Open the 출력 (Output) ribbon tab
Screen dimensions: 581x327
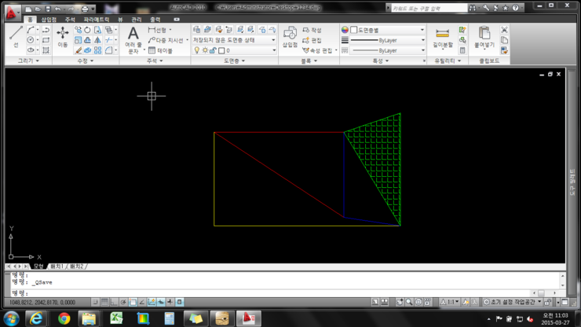(155, 20)
